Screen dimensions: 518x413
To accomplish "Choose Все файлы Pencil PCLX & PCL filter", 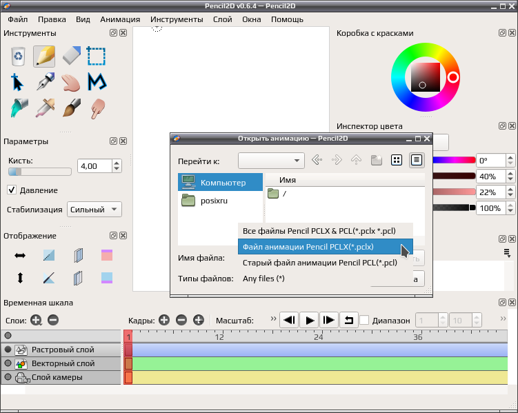I will tap(326, 231).
